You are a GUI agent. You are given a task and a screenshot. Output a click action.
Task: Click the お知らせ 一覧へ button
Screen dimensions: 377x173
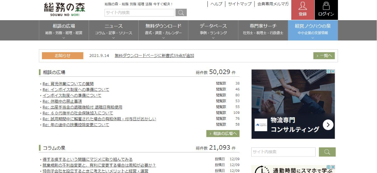[x=324, y=56]
